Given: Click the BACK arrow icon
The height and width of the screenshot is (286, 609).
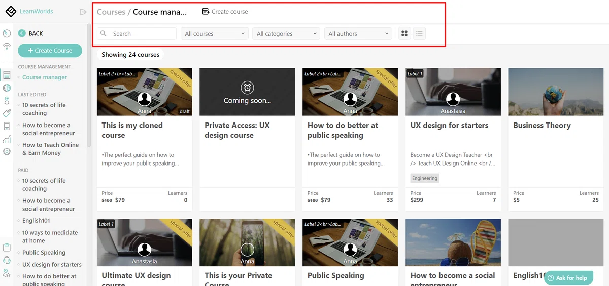Looking at the screenshot, I should (x=22, y=33).
